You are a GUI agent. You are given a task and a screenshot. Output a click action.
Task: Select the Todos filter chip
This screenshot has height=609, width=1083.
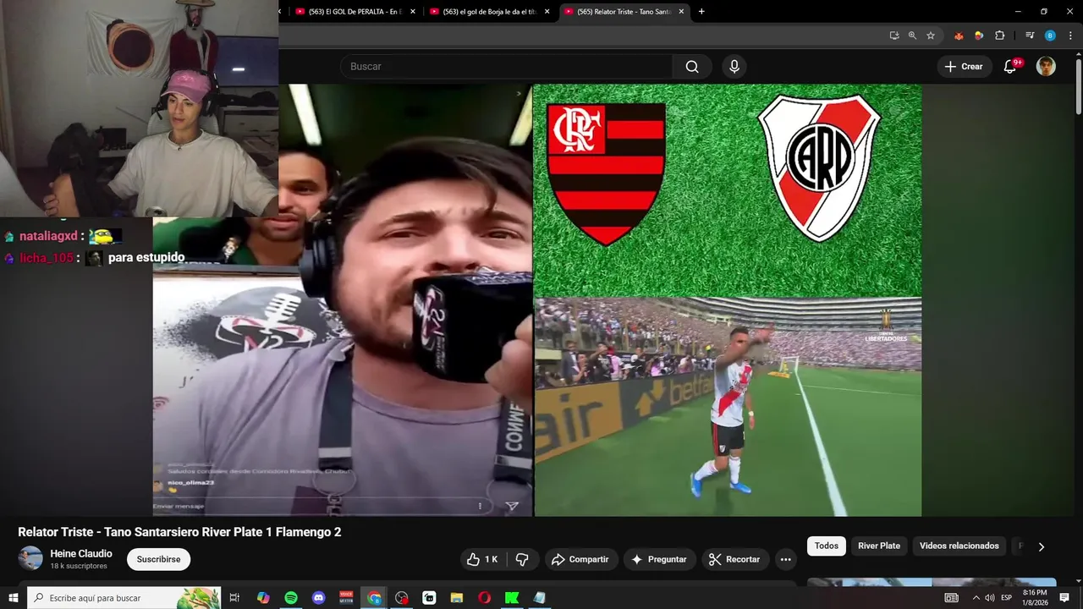827,546
